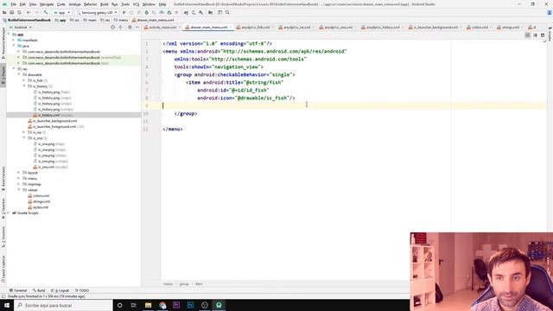553x311 pixels.
Task: Collapse the drawable folder
Action: pyautogui.click(x=19, y=74)
